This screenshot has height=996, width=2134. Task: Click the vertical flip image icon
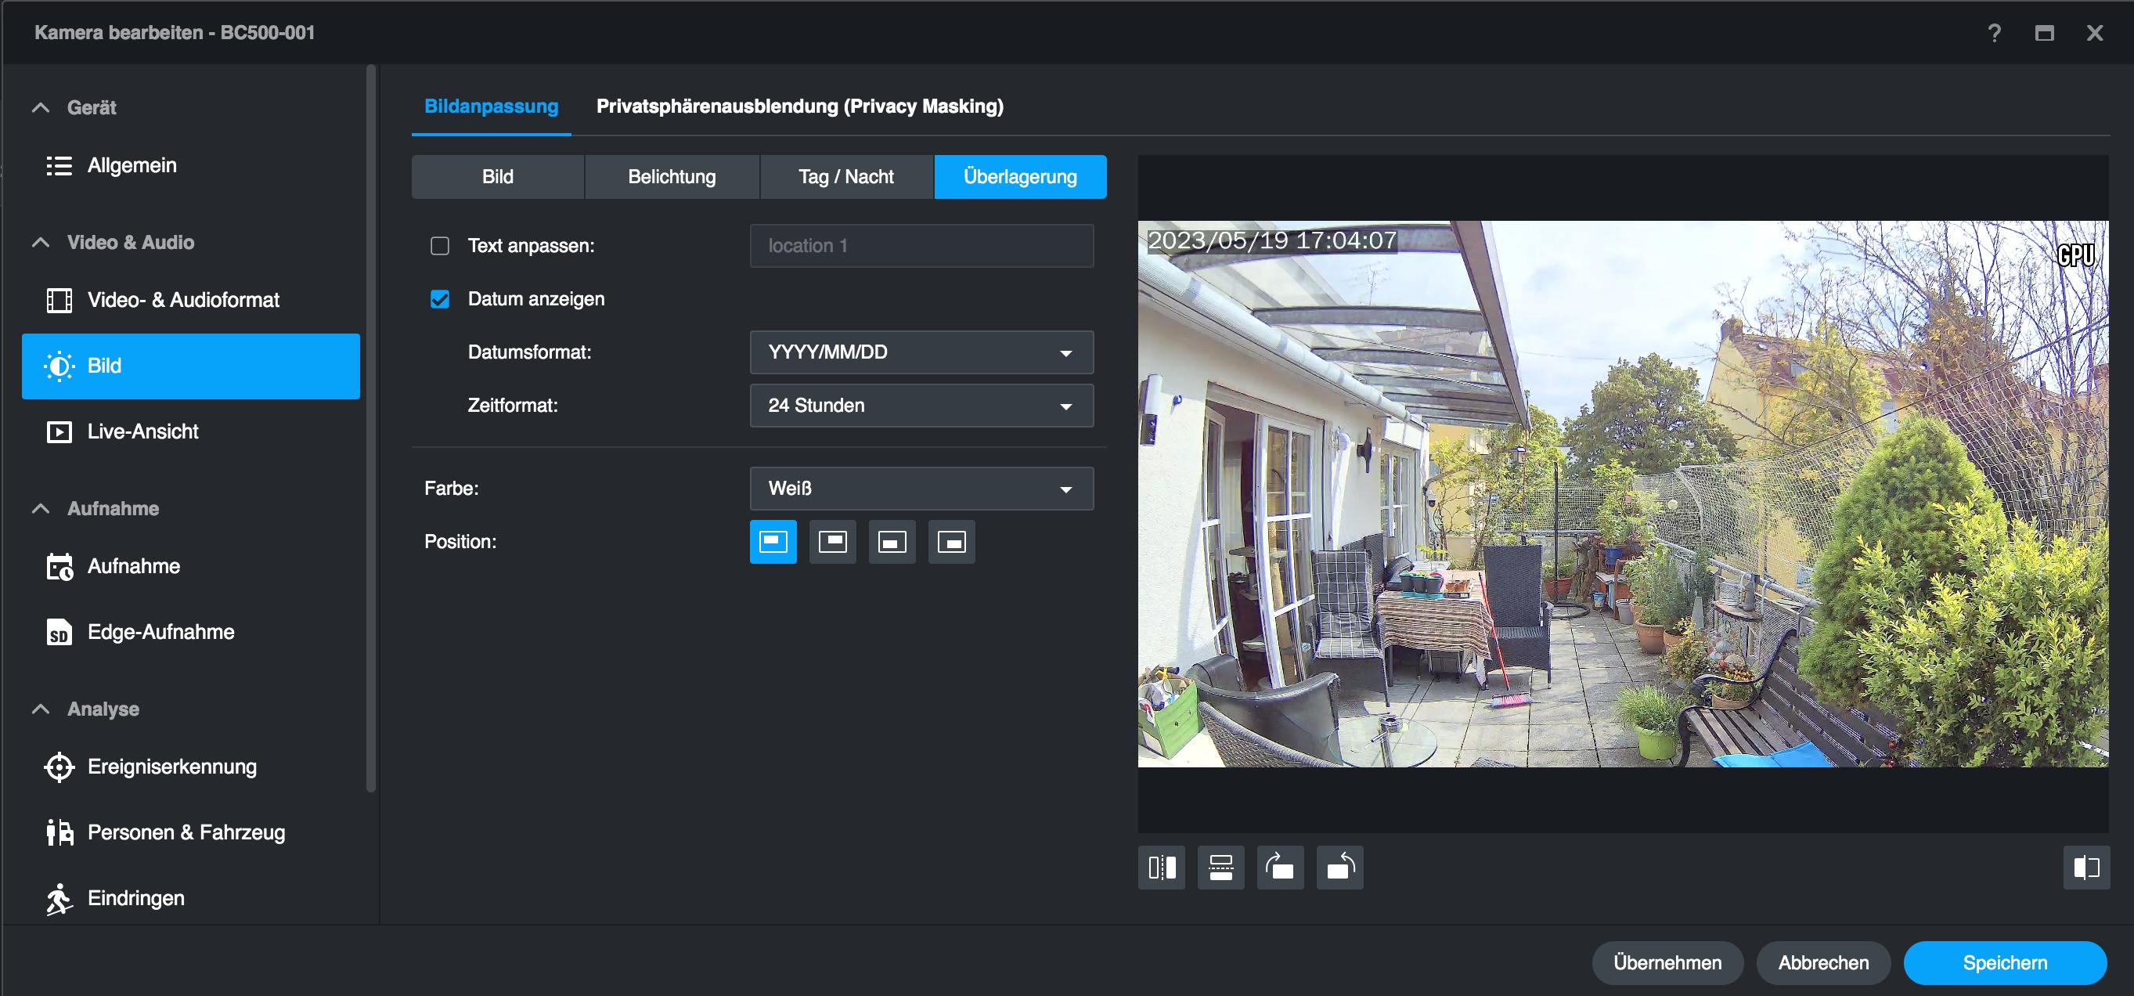click(1220, 868)
